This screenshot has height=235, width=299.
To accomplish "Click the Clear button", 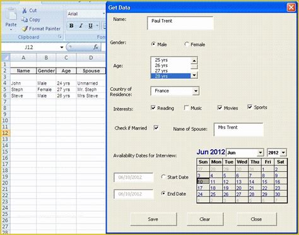I will point(205,219).
